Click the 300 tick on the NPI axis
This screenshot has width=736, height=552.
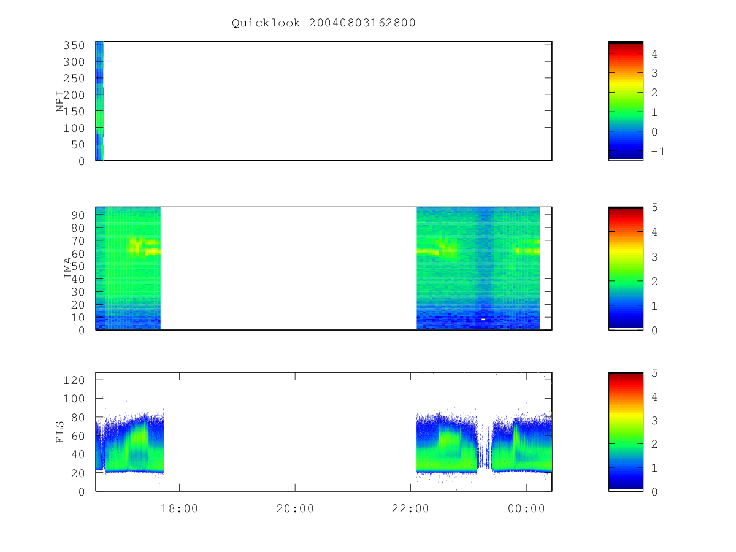[x=73, y=62]
